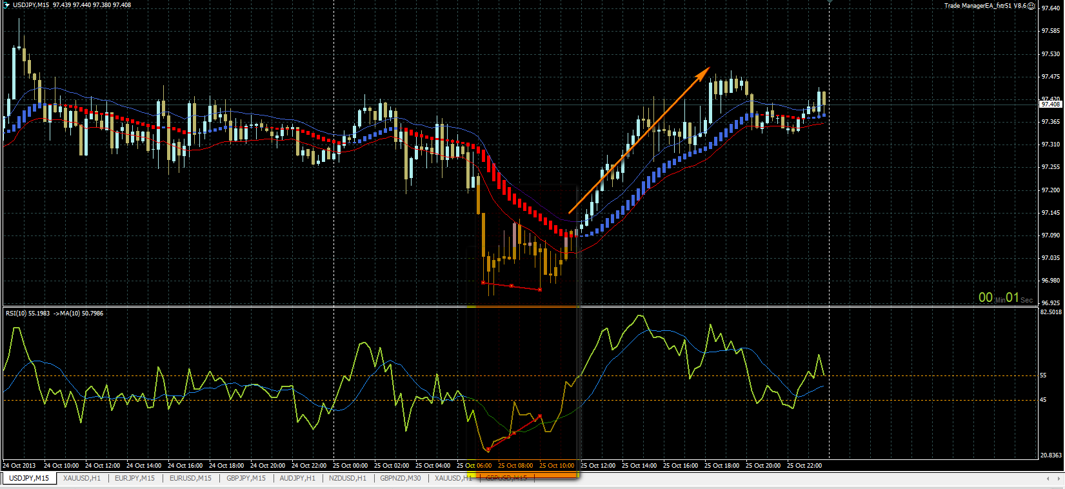Click the RSI level 45 label
1065x489 pixels.
pos(1044,400)
